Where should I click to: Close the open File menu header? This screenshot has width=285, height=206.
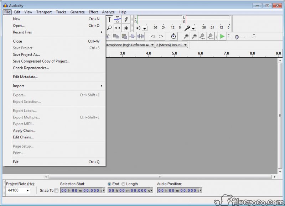(x=7, y=12)
